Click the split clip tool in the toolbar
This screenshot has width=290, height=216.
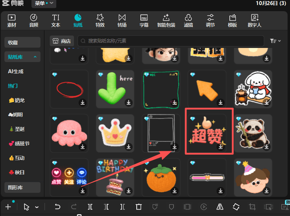[x=90, y=207]
